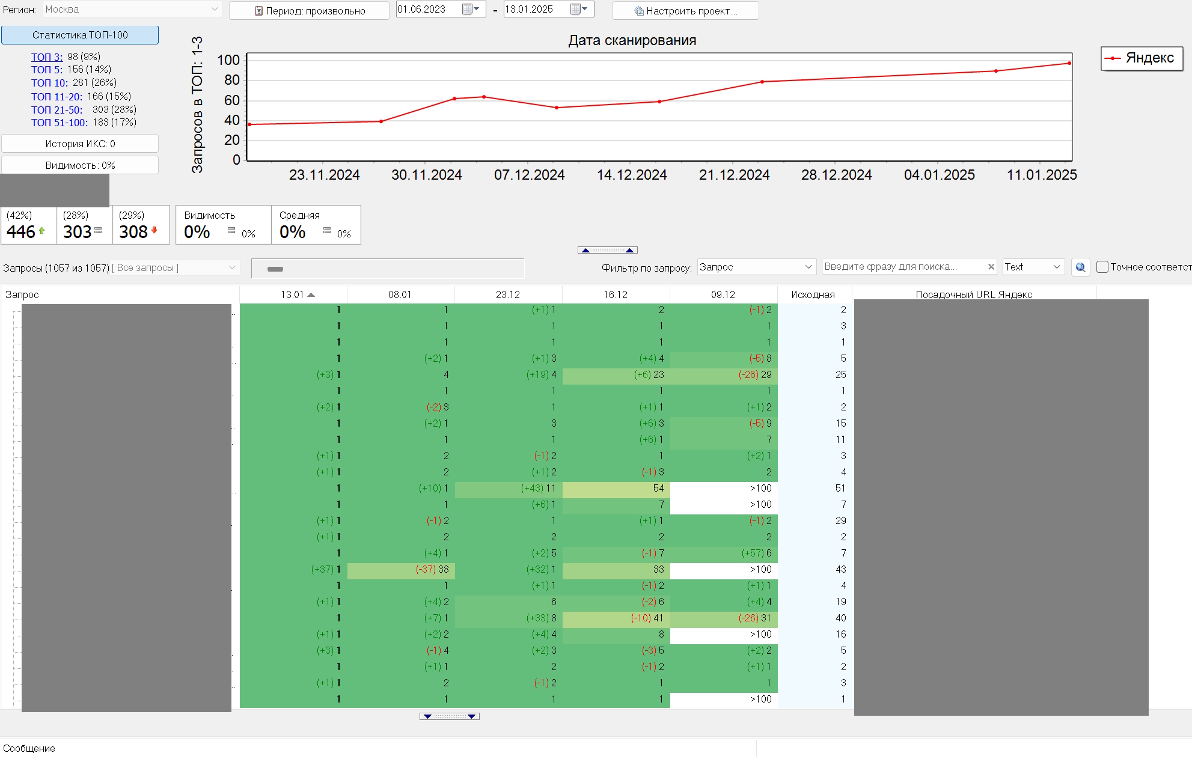Image resolution: width=1192 pixels, height=759 pixels.
Task: Follow the ТОП 3 link
Action: point(47,57)
